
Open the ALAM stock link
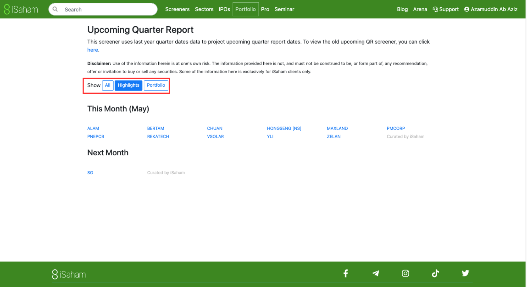pyautogui.click(x=93, y=128)
